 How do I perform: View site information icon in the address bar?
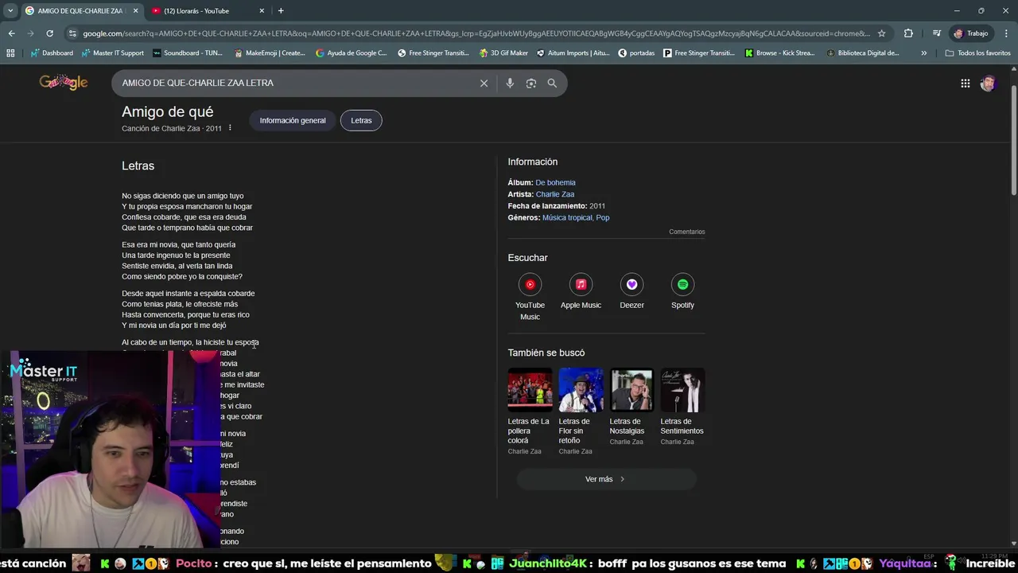pos(72,33)
